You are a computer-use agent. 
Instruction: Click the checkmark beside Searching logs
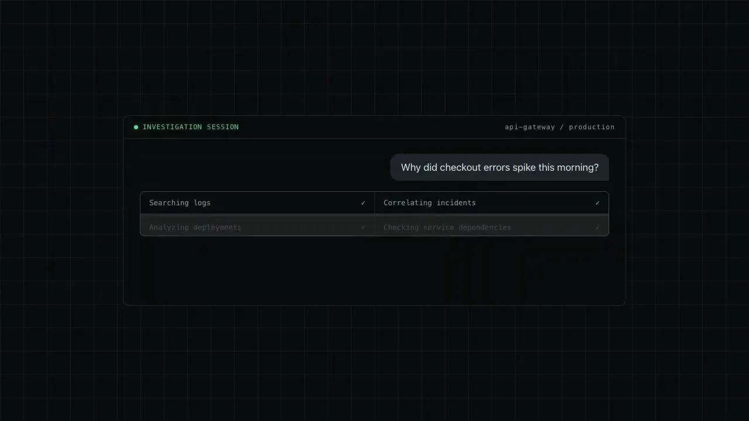click(x=363, y=203)
